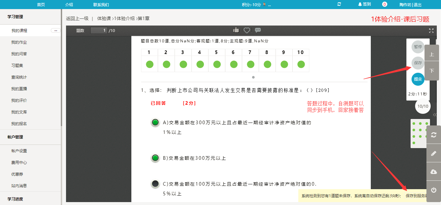
Task: Click the sync icon in top bar
Action: click(x=339, y=4)
